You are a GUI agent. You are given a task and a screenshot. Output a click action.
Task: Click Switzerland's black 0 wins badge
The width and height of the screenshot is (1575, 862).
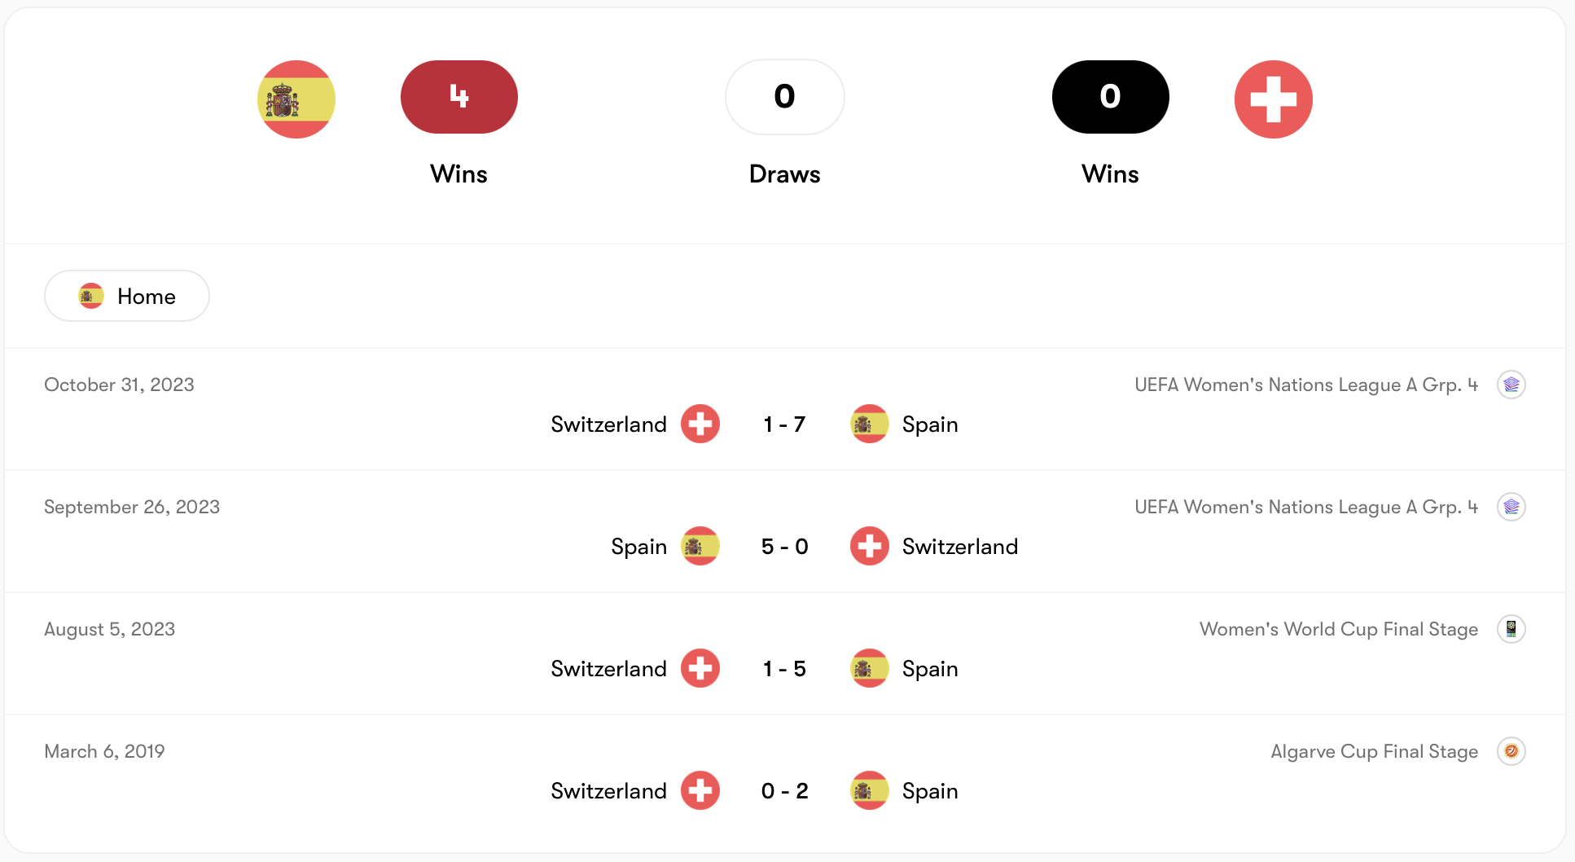point(1111,97)
